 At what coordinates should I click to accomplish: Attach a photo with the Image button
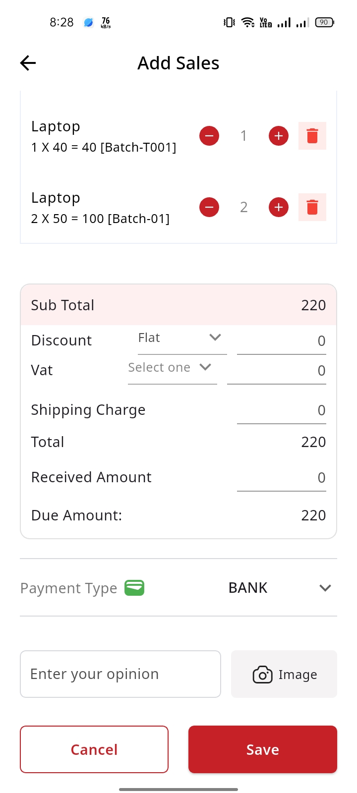click(284, 674)
